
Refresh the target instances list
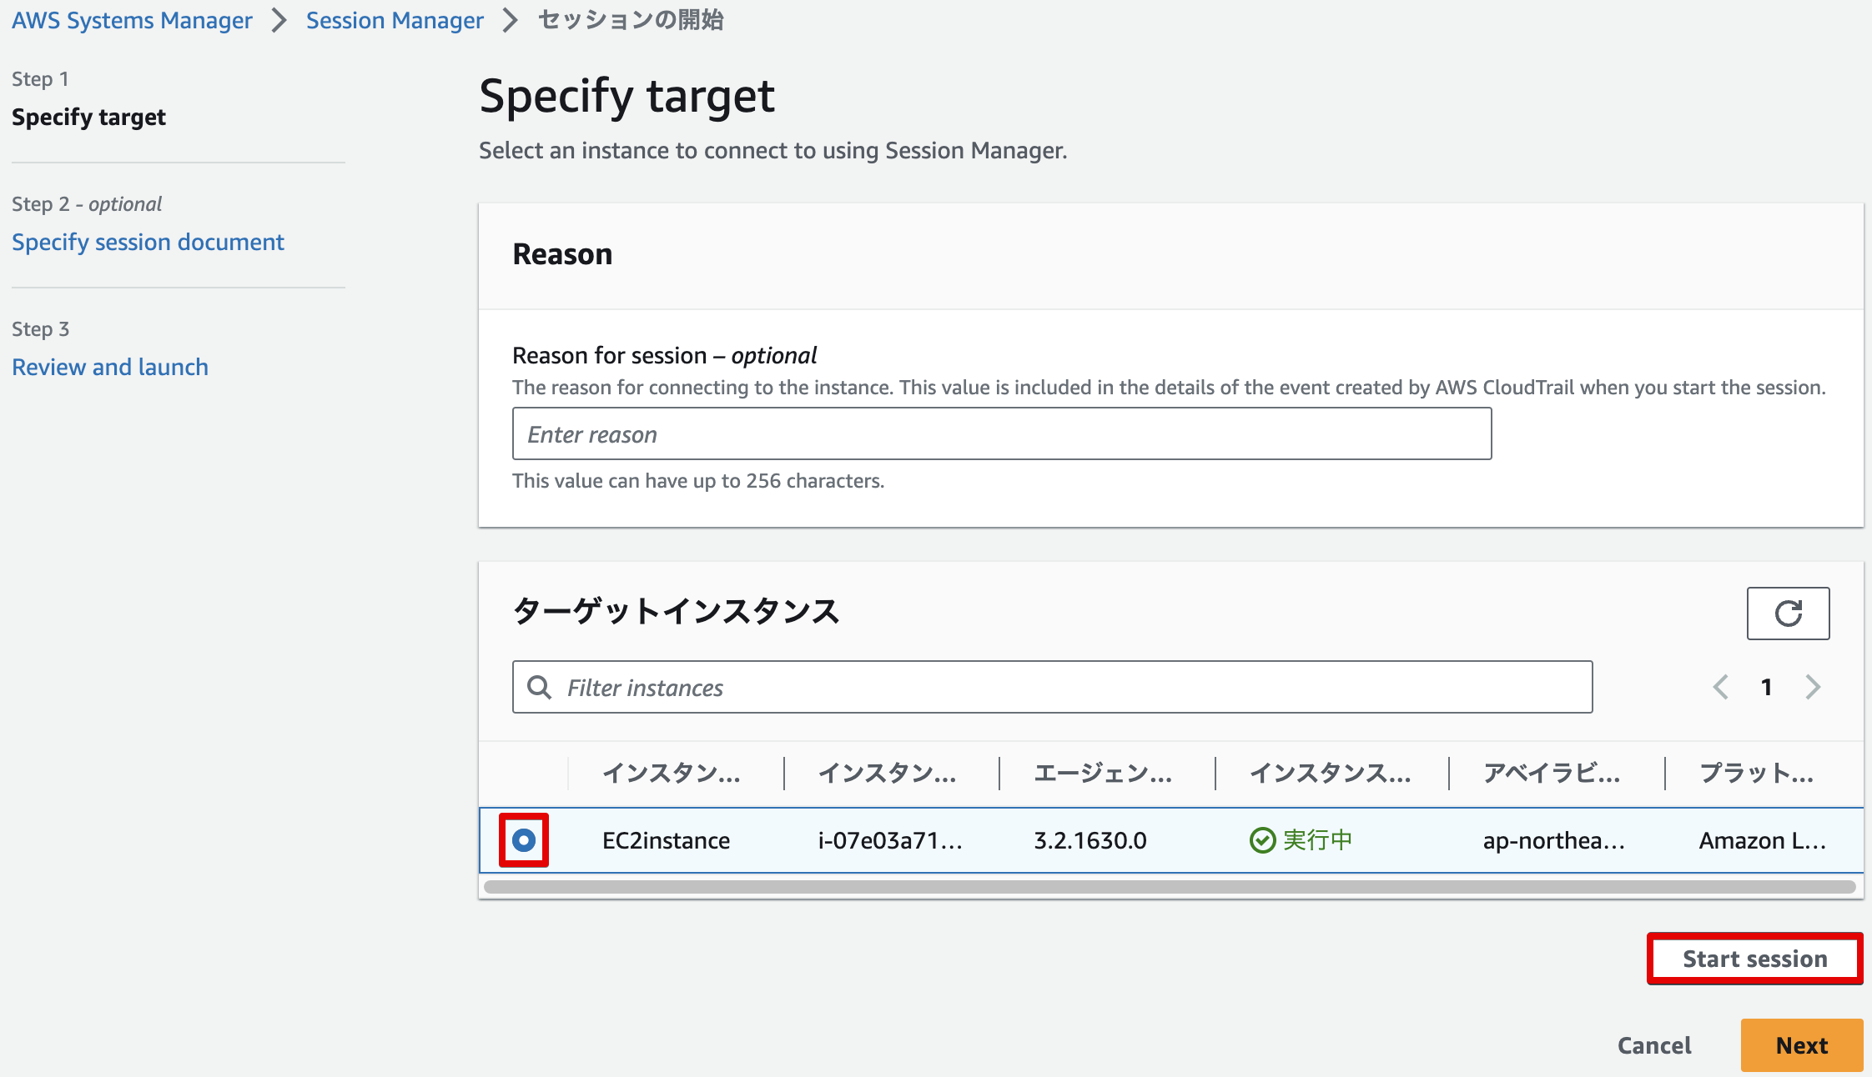[x=1787, y=614]
